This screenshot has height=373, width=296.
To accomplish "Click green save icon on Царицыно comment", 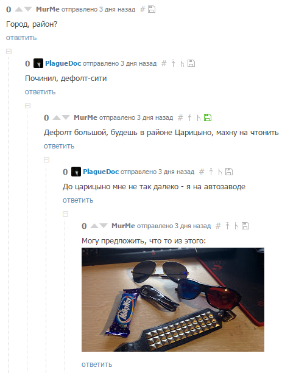I will tap(208, 117).
